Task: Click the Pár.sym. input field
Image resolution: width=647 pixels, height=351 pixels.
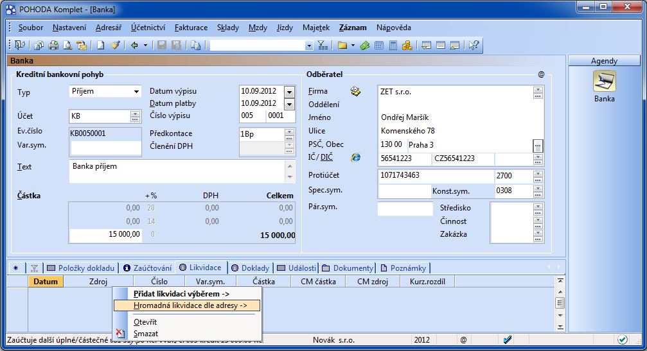Action: (x=405, y=209)
